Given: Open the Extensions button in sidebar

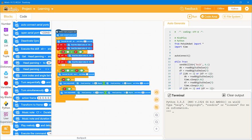Looking at the screenshot, I should point(6,130).
